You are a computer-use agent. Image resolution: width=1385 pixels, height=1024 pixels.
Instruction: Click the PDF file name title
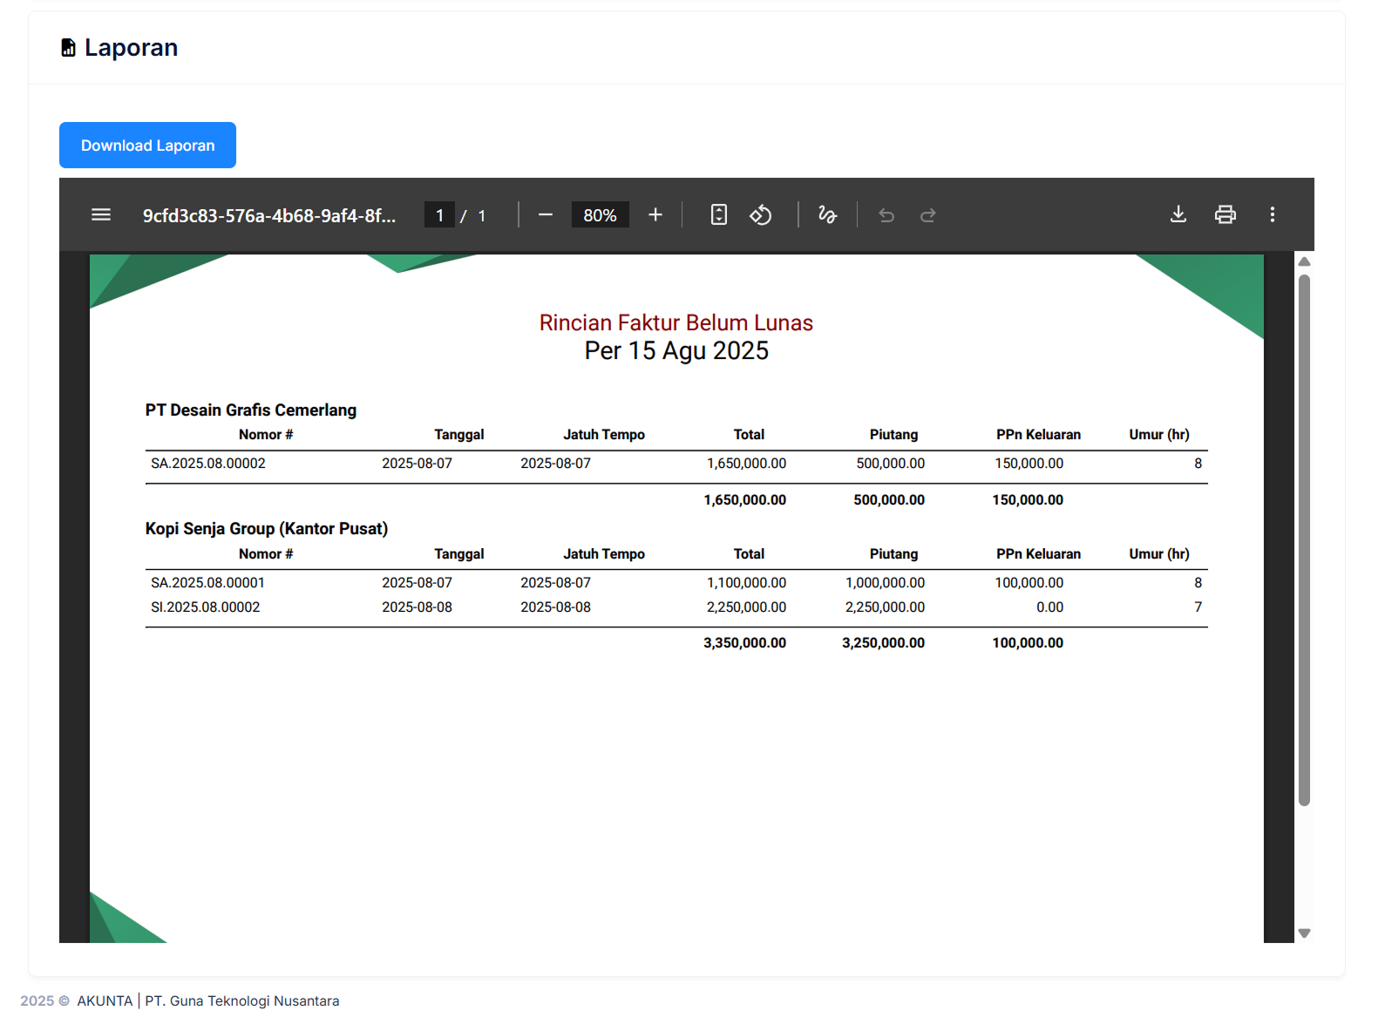pos(269,215)
